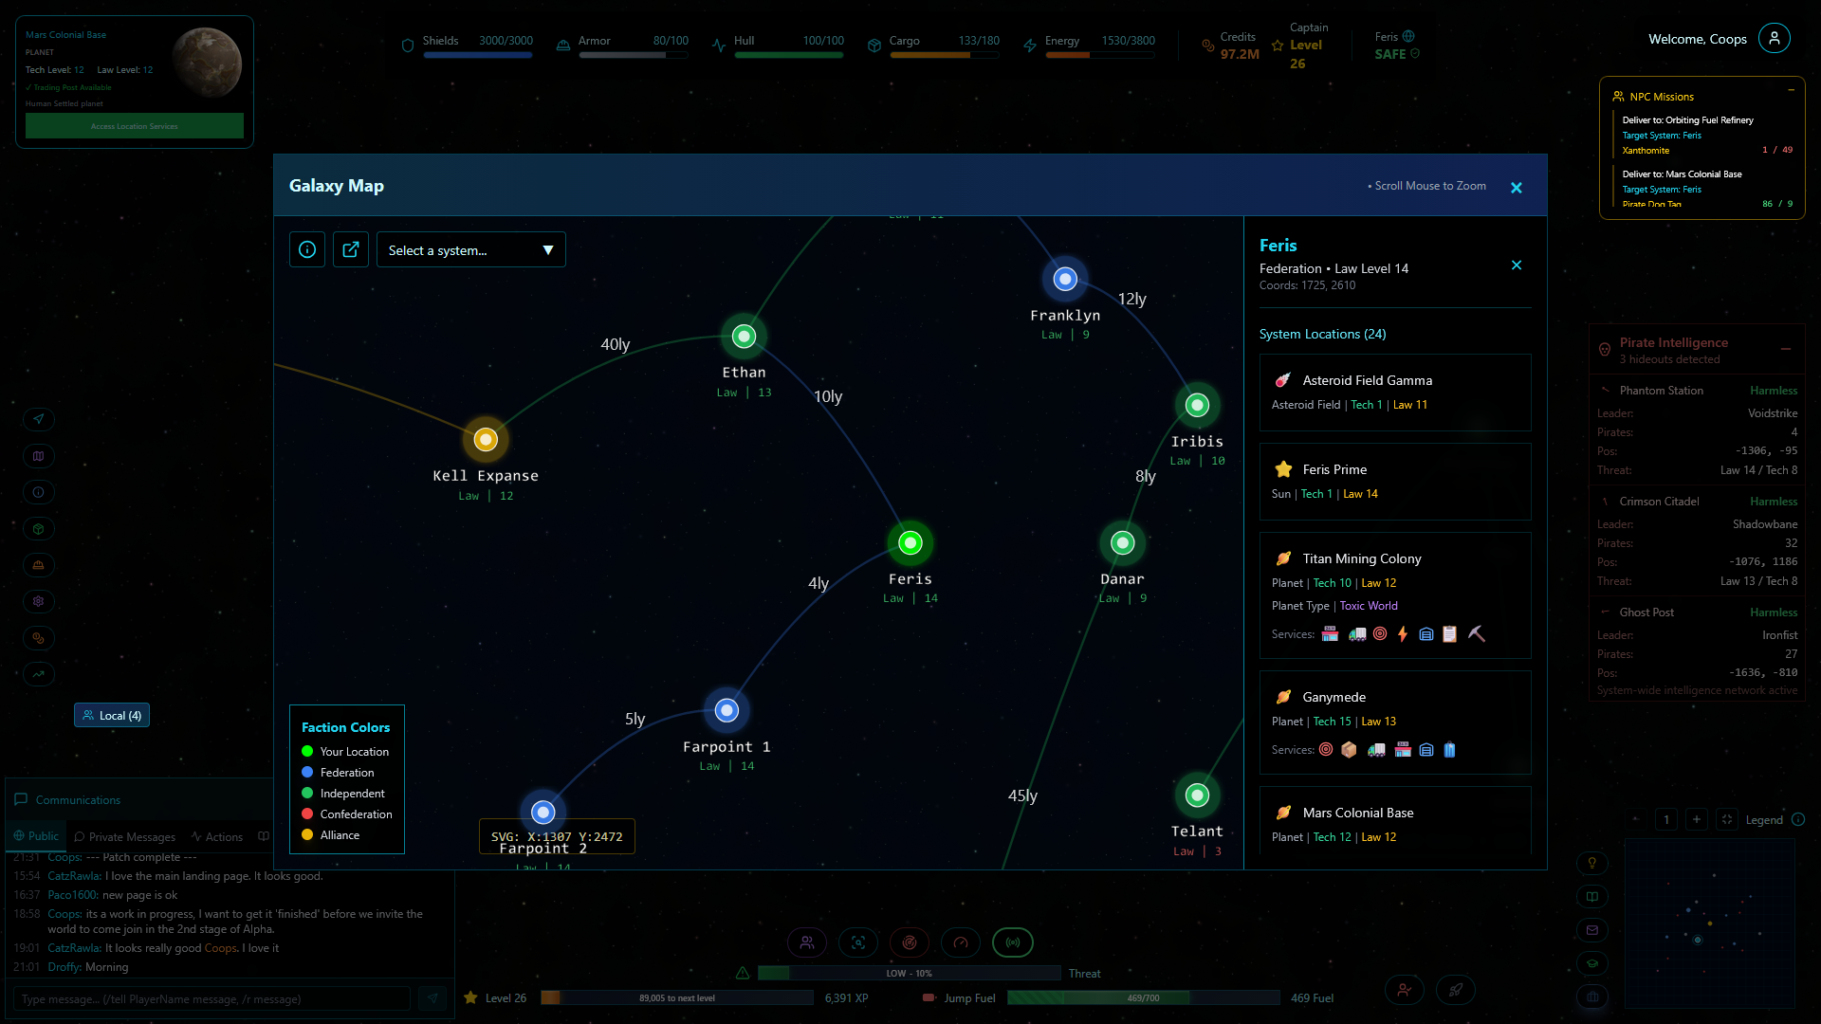This screenshot has width=1821, height=1024.
Task: Click the Jump Fuel progress bar
Action: pyautogui.click(x=1143, y=997)
